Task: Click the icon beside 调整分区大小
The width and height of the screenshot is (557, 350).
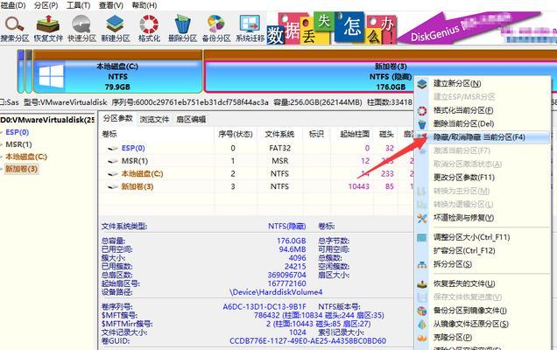Action: 422,237
